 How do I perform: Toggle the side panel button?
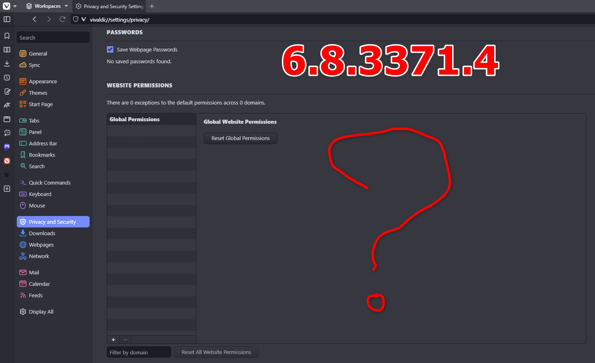[7, 19]
